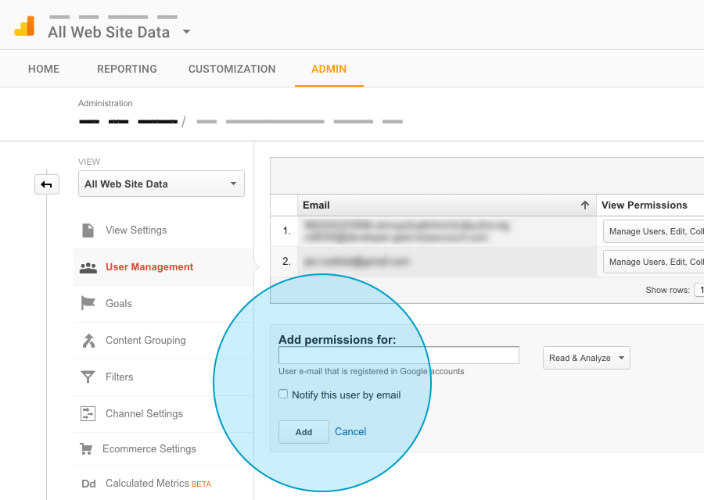Focus the Add permissions for email field
Viewport: 704px width, 500px height.
pyautogui.click(x=399, y=355)
